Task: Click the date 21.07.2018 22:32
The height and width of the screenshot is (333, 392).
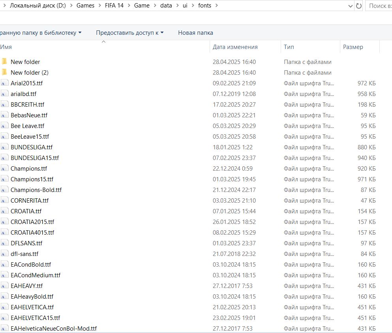Action: point(234,254)
